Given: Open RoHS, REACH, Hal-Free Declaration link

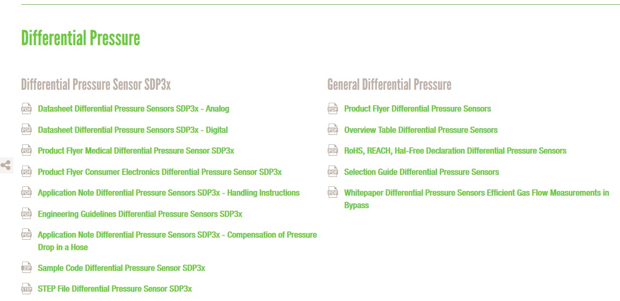Looking at the screenshot, I should pyautogui.click(x=455, y=151).
